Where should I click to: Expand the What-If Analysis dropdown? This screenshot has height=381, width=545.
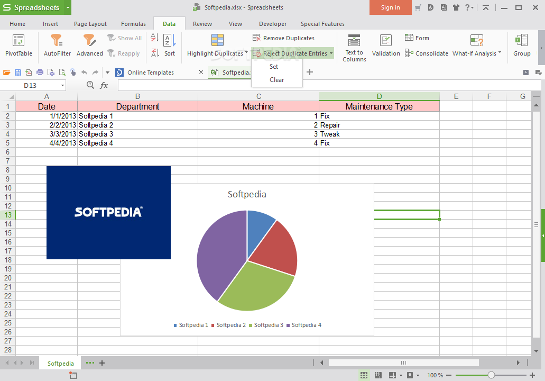pos(500,53)
